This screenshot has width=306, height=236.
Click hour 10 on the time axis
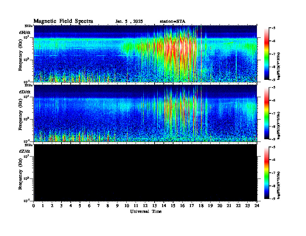coord(127,206)
